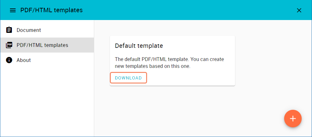Click the PDF templates sidebar icon
Screen dimensions: 312x137
point(9,45)
